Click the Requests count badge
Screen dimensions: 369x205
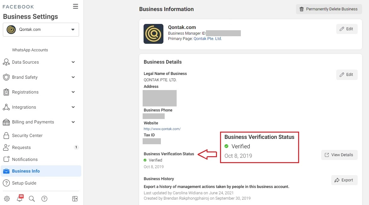(x=76, y=147)
